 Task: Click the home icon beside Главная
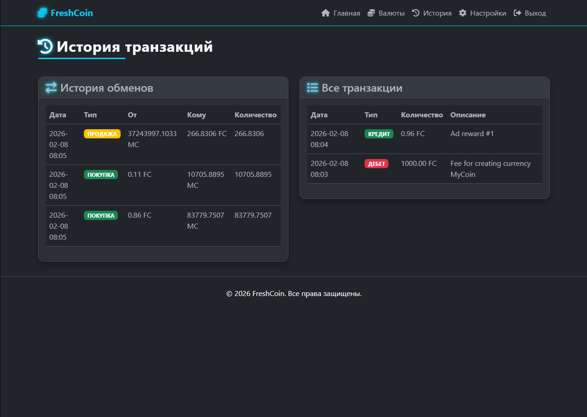(x=326, y=13)
